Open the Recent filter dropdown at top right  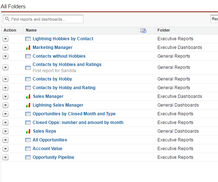[x=214, y=19]
